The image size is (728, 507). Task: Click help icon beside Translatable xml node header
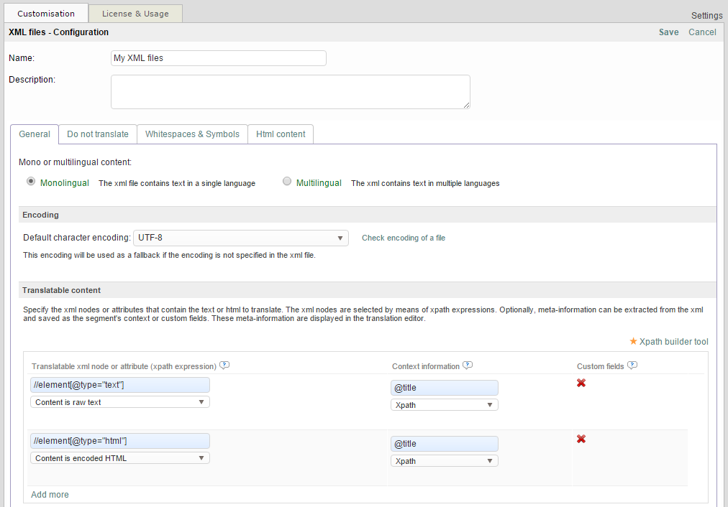point(224,366)
